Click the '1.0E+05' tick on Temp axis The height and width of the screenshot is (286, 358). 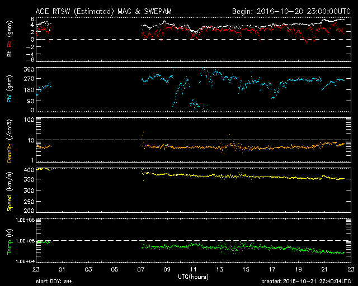click(x=25, y=241)
